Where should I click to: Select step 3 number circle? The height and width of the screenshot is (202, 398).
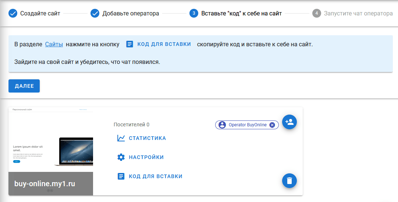(x=194, y=14)
